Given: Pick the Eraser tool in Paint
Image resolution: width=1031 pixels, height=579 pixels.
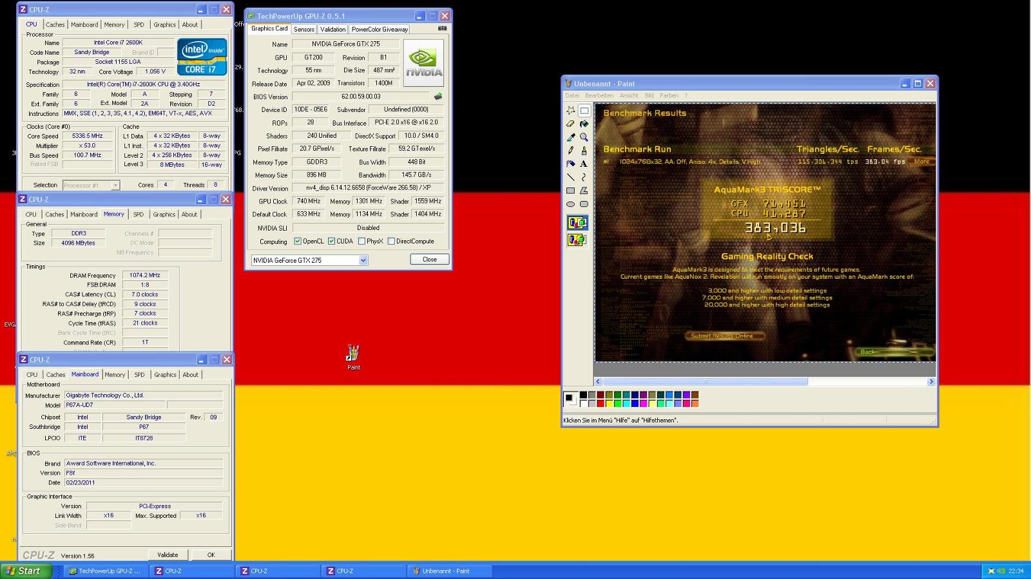Looking at the screenshot, I should tap(570, 124).
